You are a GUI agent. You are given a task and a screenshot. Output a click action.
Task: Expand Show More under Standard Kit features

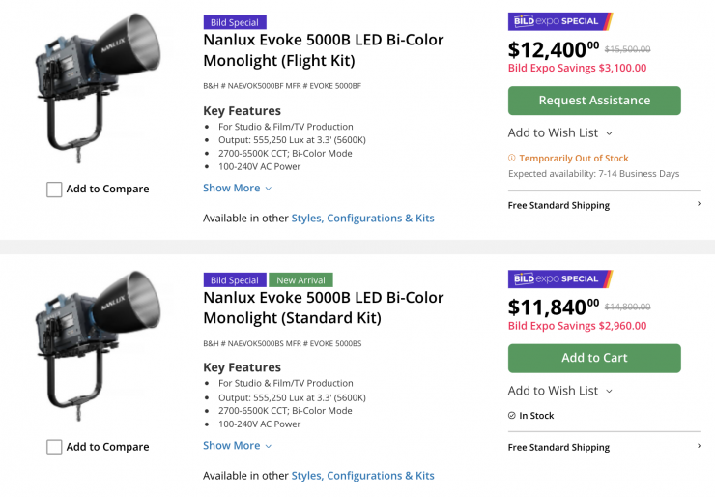pos(238,446)
